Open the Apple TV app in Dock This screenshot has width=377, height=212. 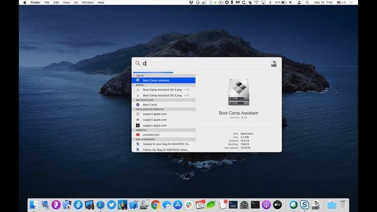tap(277, 205)
